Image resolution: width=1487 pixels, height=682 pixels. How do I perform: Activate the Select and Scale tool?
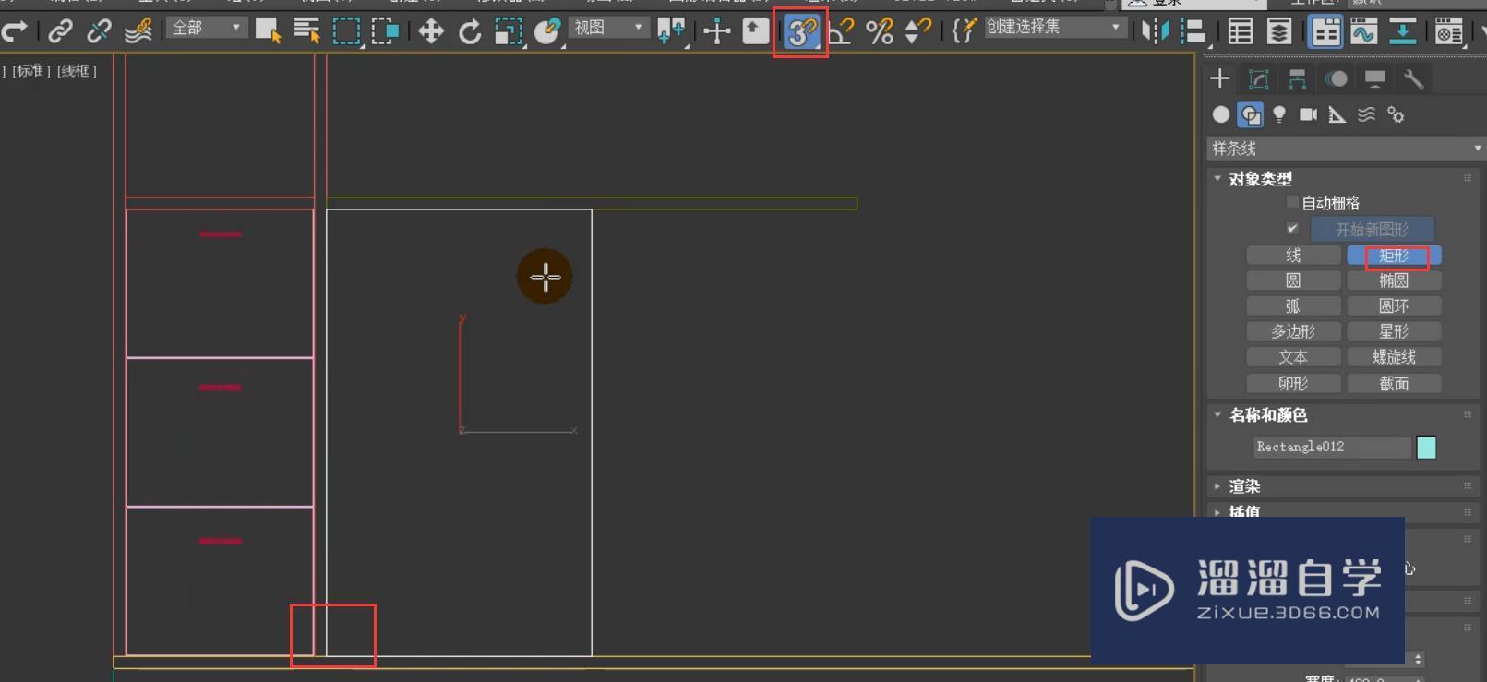pos(509,31)
